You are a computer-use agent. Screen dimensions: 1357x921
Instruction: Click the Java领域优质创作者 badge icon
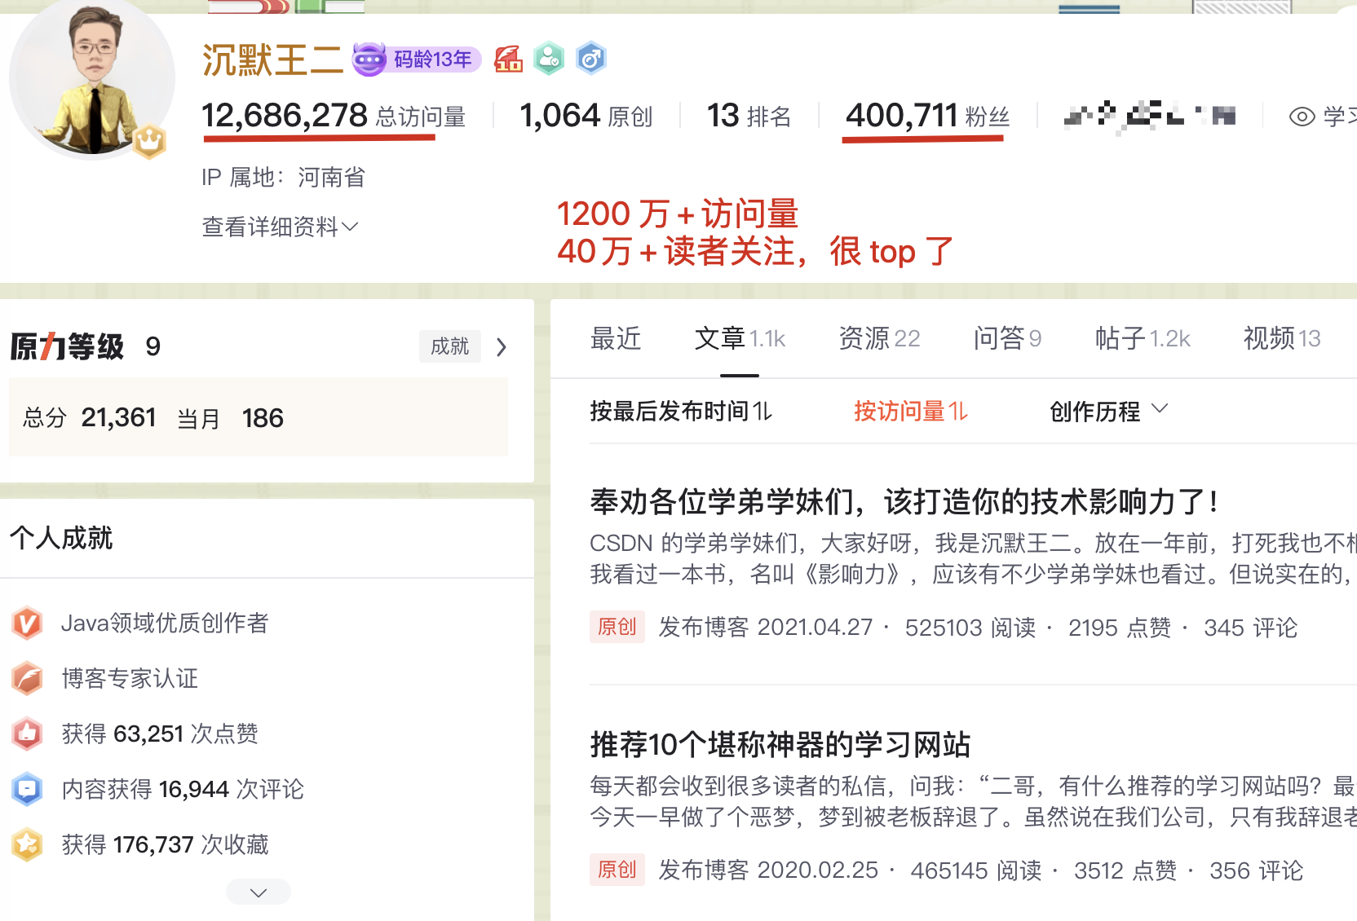pyautogui.click(x=27, y=624)
